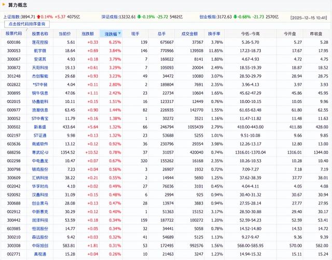Click the current price 1354.52

tap(68, 153)
